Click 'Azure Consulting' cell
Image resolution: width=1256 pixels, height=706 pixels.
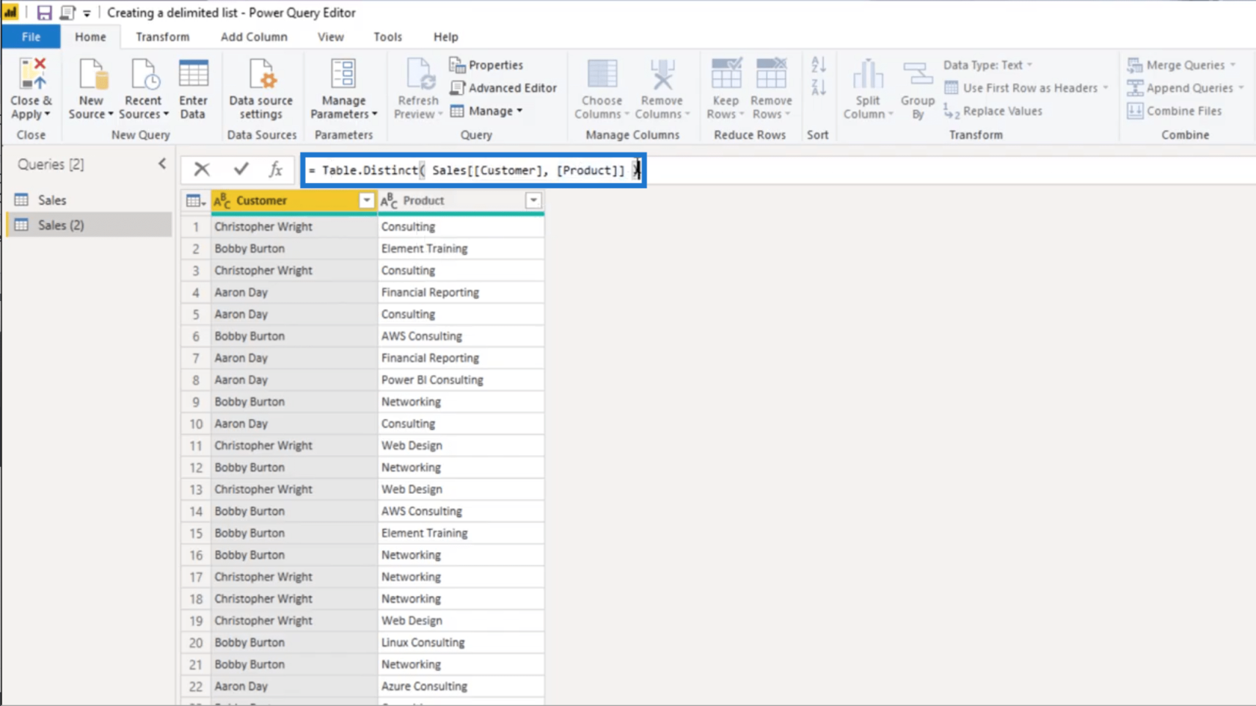pos(461,686)
